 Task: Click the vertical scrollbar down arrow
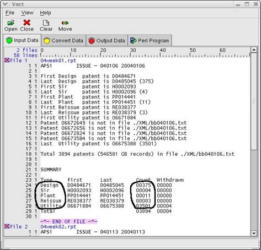(x=254, y=233)
